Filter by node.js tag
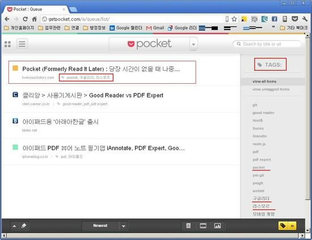Viewport: 312px width, 240px height. tap(259, 144)
